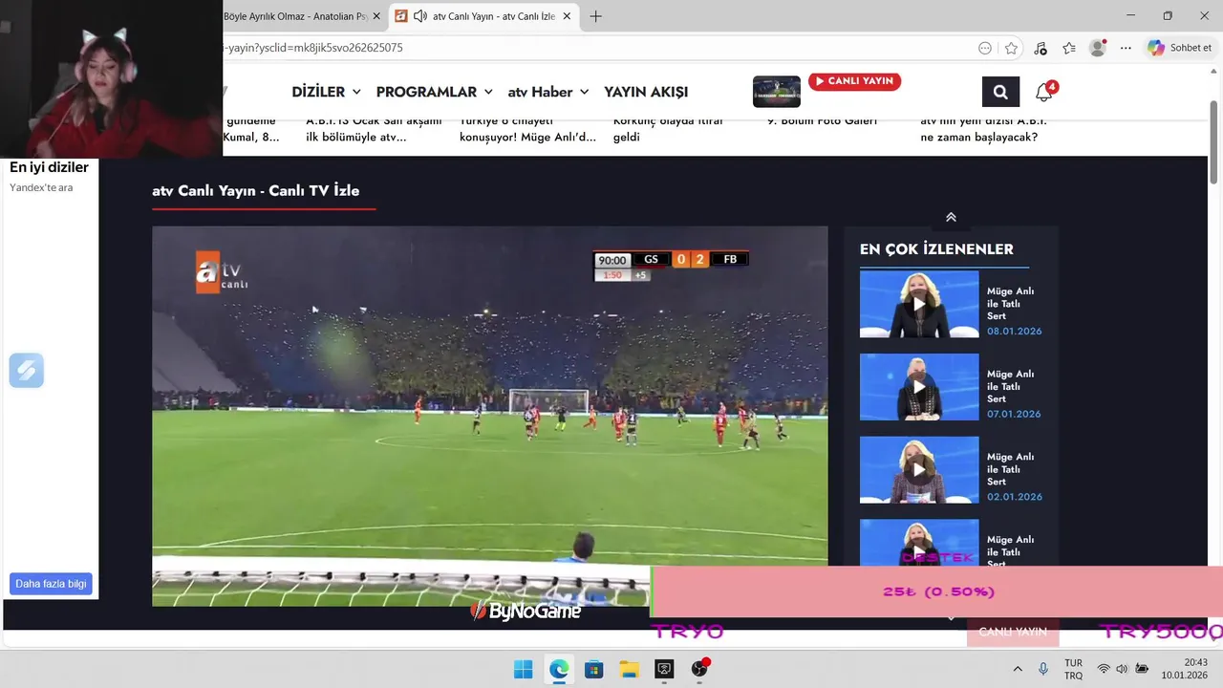Collapse the side panel with double chevron up
The image size is (1223, 688).
[951, 217]
